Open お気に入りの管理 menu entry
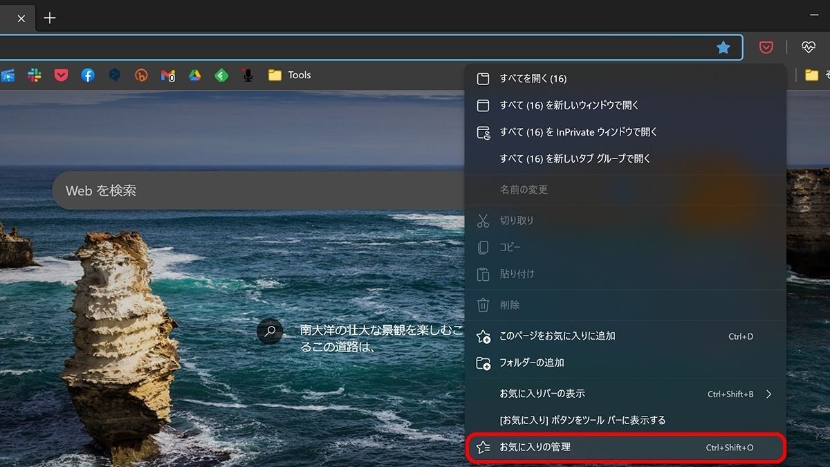The height and width of the screenshot is (467, 830). coord(625,448)
